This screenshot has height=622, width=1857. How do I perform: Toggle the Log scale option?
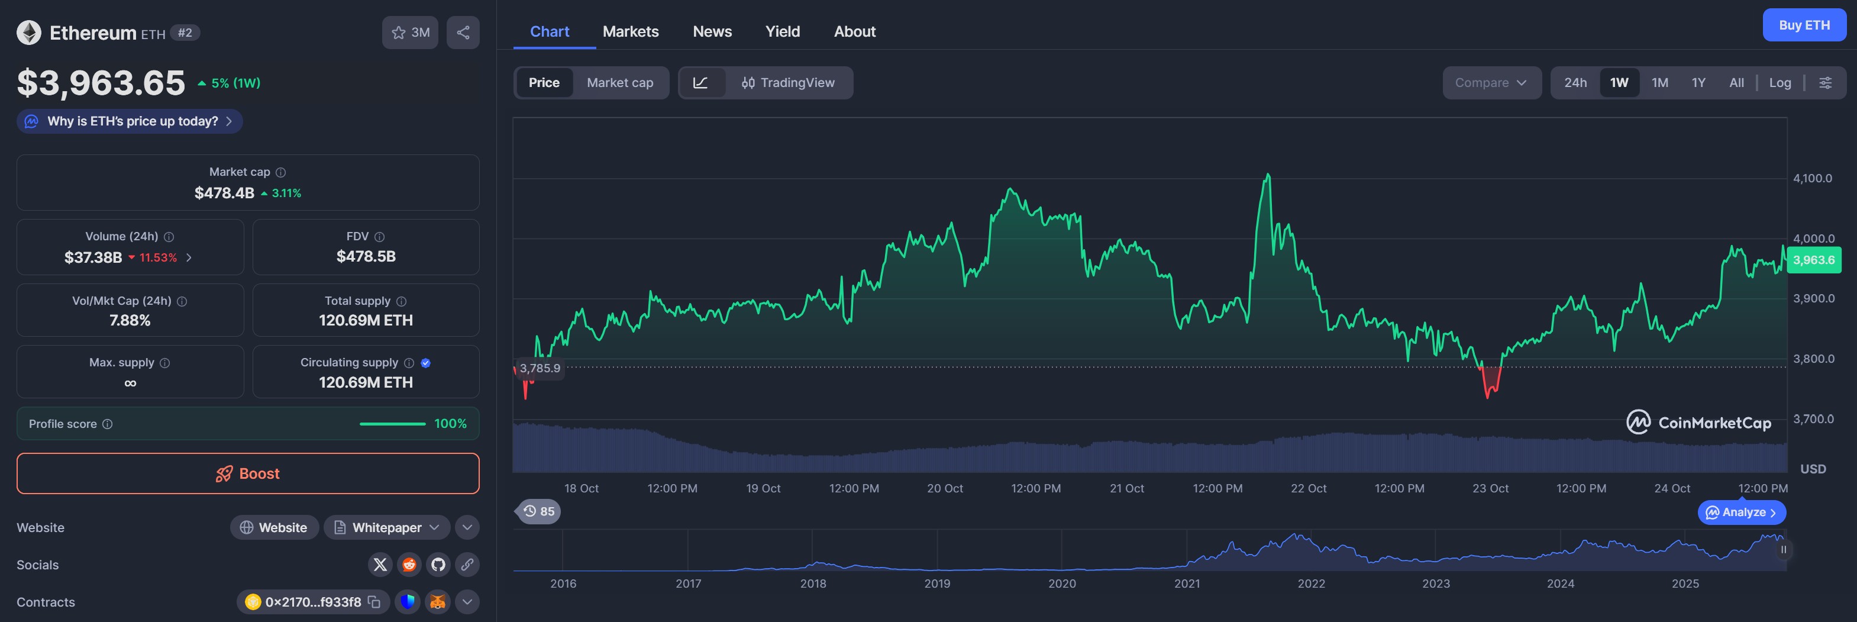(1779, 83)
